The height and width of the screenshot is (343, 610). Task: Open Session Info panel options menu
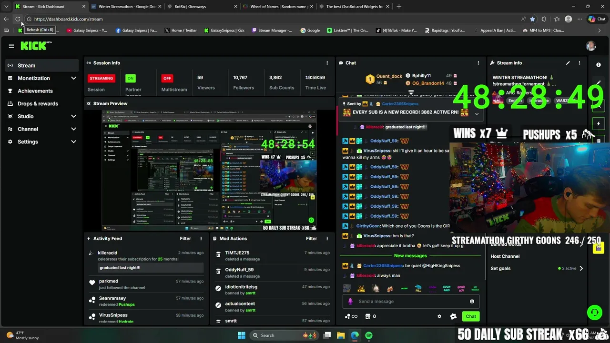[327, 63]
